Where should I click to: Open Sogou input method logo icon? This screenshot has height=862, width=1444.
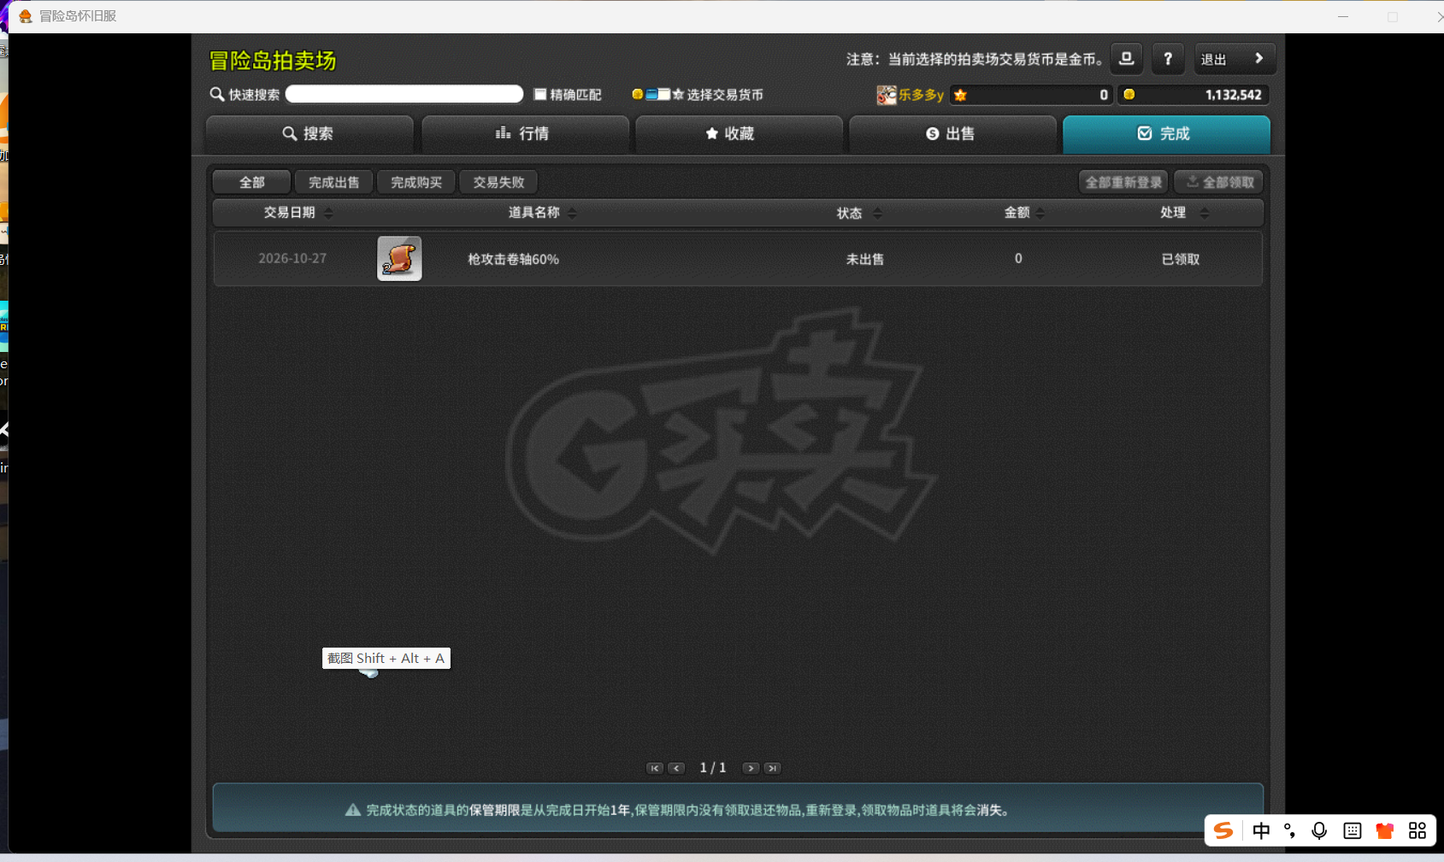click(1223, 830)
